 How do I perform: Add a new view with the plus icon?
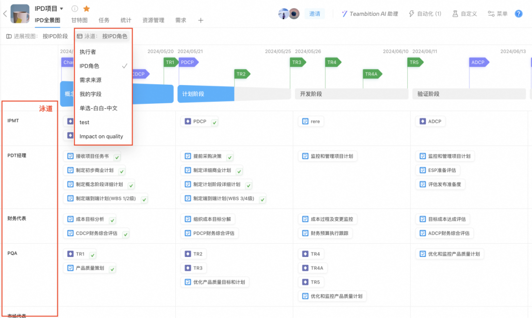pyautogui.click(x=200, y=20)
